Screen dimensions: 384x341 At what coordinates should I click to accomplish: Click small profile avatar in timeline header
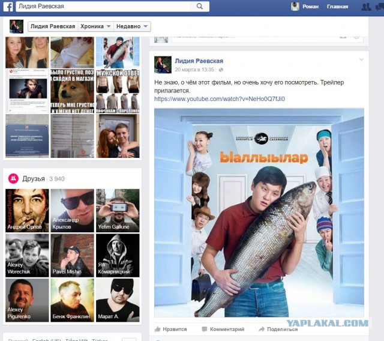16,26
